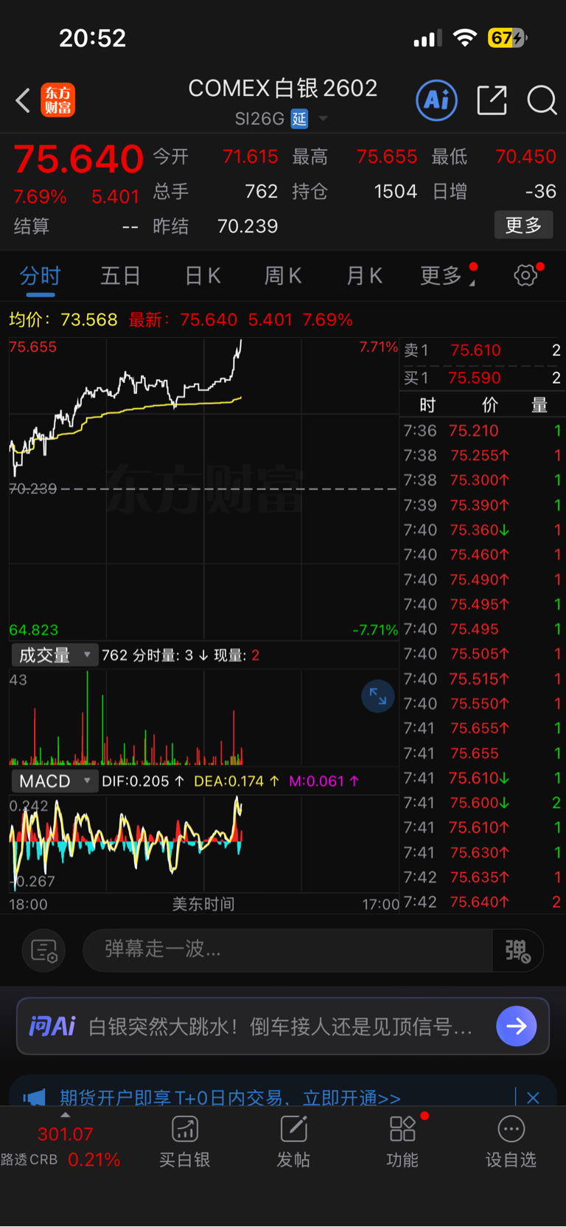The image size is (566, 1227).
Task: Tap the intraday price line chart
Action: [203, 488]
